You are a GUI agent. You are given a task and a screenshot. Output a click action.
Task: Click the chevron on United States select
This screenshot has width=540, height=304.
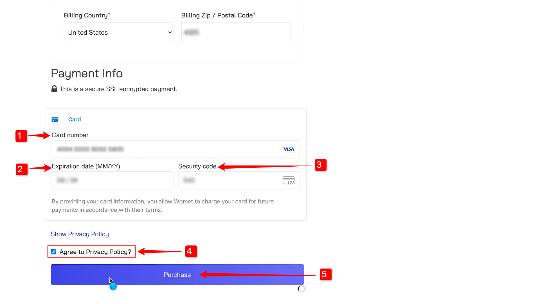click(170, 32)
